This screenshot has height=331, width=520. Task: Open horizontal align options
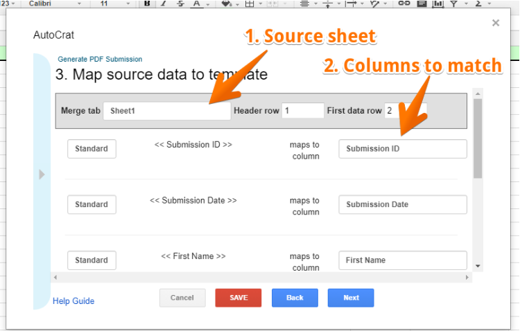pyautogui.click(x=304, y=3)
